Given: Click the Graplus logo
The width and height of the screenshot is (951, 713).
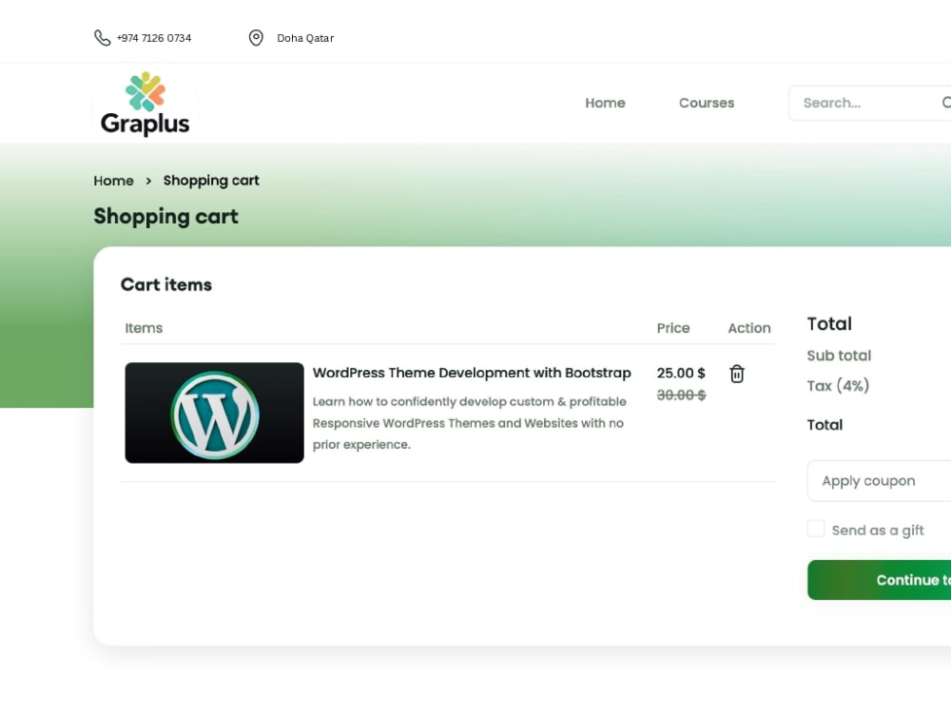Looking at the screenshot, I should point(145,104).
